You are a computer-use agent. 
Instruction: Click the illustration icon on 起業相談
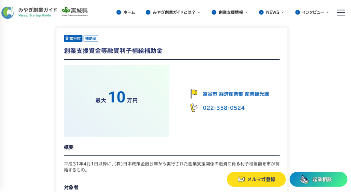pos(304,179)
